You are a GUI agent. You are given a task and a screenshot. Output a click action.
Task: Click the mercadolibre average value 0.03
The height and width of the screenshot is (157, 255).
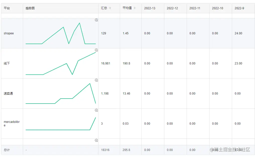click(126, 124)
